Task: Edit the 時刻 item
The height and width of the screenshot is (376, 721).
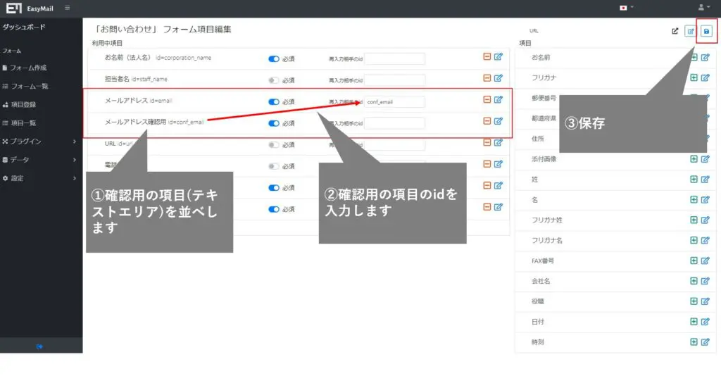Action: pos(706,342)
